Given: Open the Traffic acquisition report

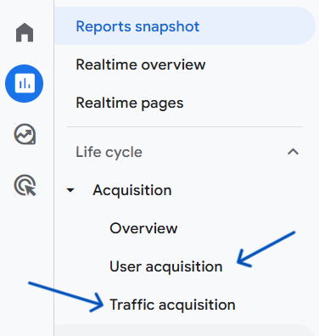Looking at the screenshot, I should [x=172, y=305].
